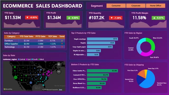
Task: Click the Cisco SPA525G $0.25K bar
Action: pyautogui.click(x=97, y=79)
